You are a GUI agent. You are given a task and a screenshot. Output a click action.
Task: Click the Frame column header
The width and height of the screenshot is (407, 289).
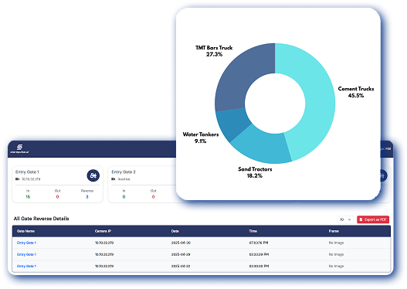(334, 231)
